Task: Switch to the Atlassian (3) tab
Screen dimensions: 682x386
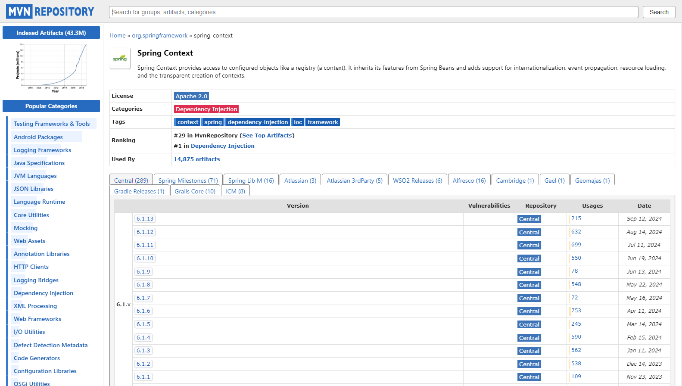Action: coord(300,181)
